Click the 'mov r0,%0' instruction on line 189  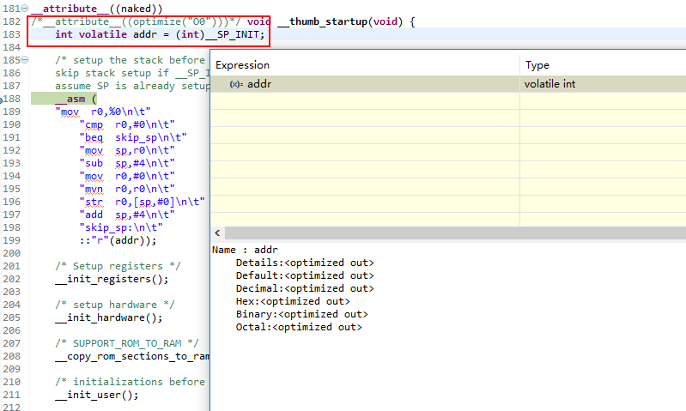tap(103, 112)
